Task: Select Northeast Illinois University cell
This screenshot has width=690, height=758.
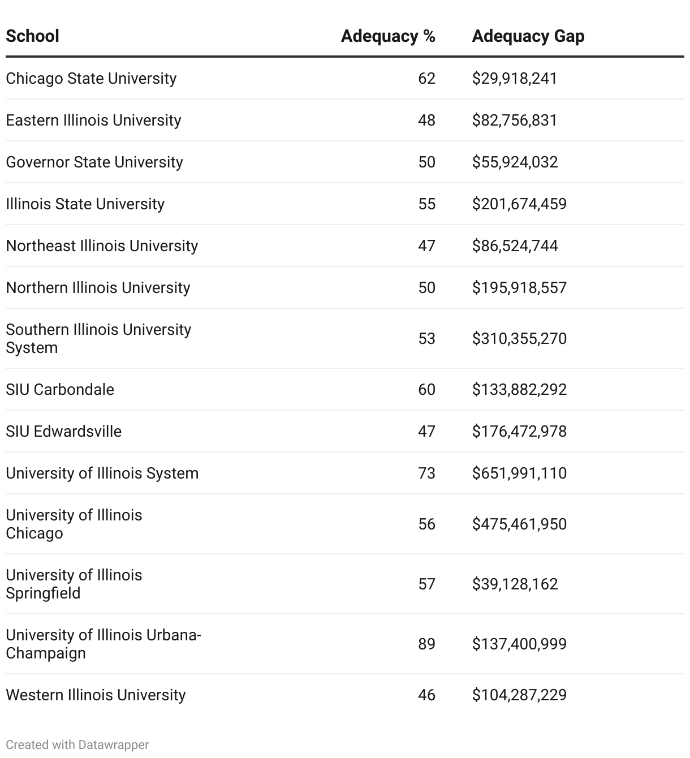Action: pyautogui.click(x=102, y=246)
